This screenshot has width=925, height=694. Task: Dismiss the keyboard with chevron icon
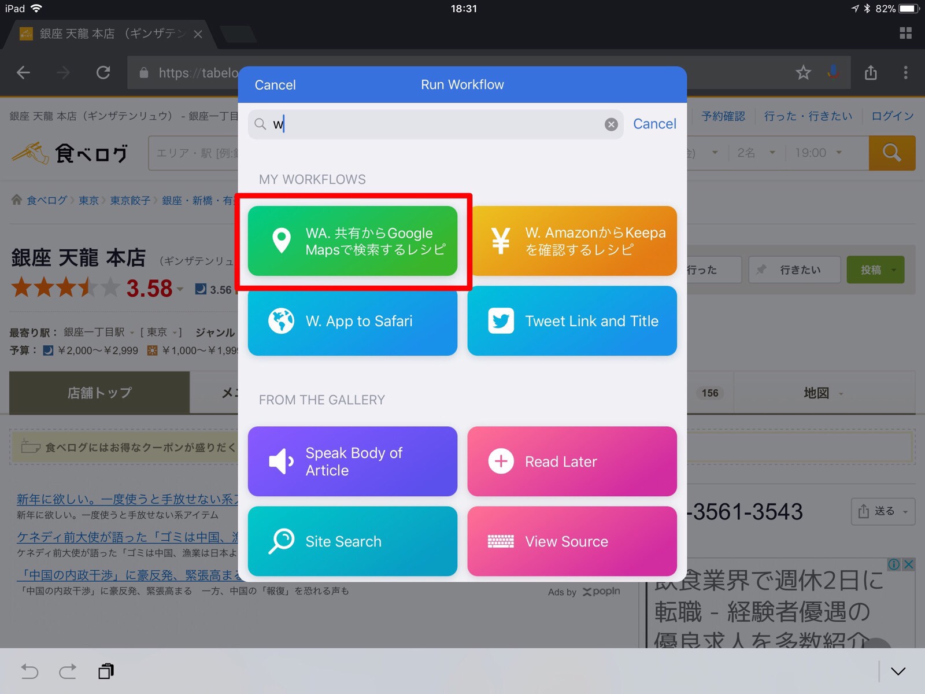tap(898, 671)
